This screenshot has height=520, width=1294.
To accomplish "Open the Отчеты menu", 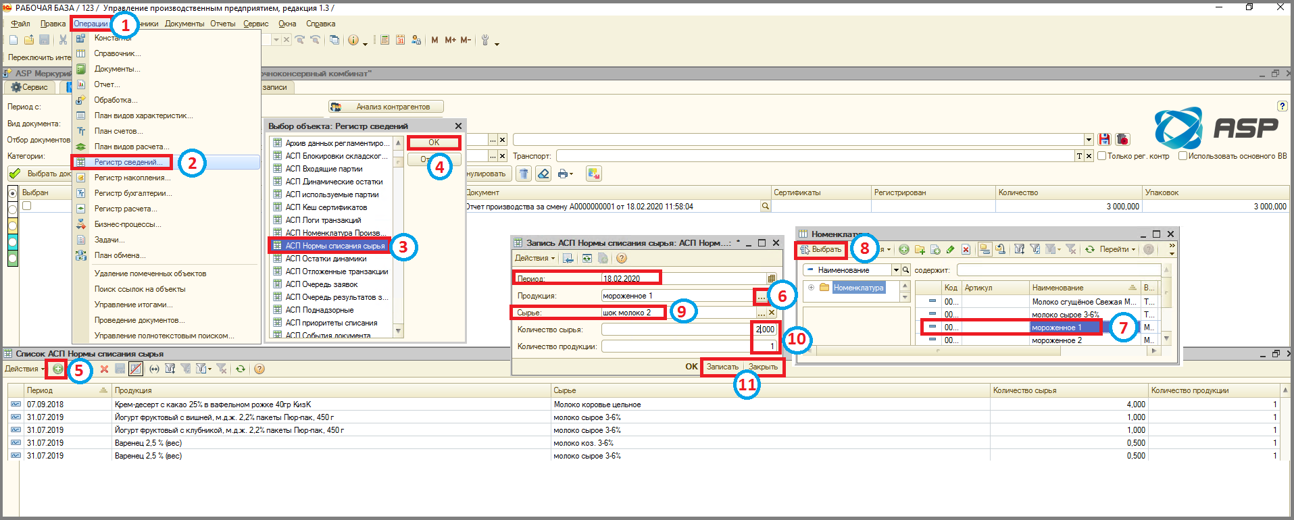I will (223, 24).
